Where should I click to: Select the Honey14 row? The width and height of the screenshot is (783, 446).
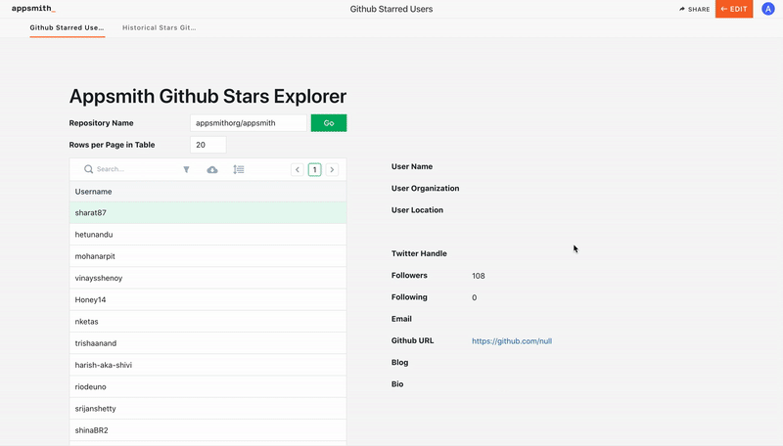207,300
